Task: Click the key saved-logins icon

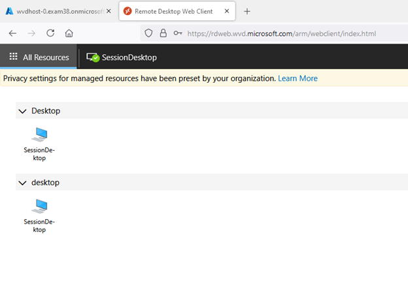Action: click(x=178, y=33)
